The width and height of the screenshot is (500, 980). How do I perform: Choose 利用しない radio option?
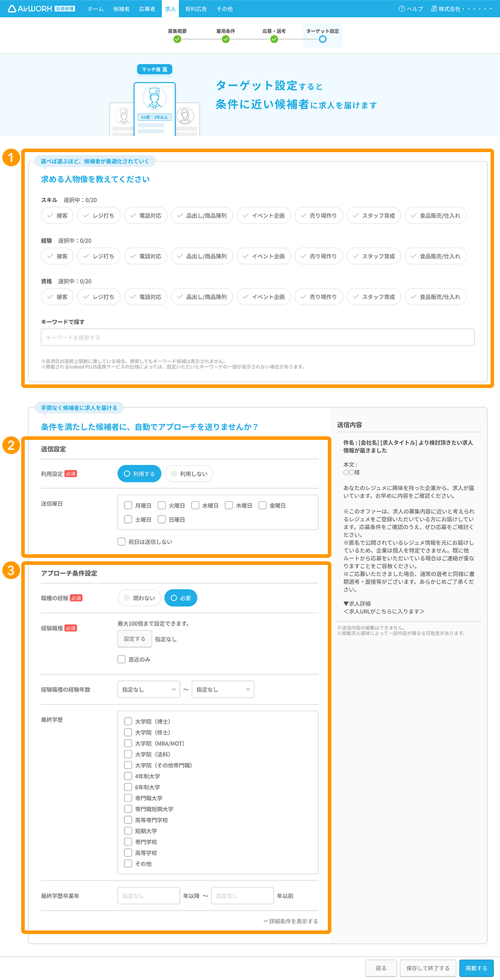[x=189, y=473]
